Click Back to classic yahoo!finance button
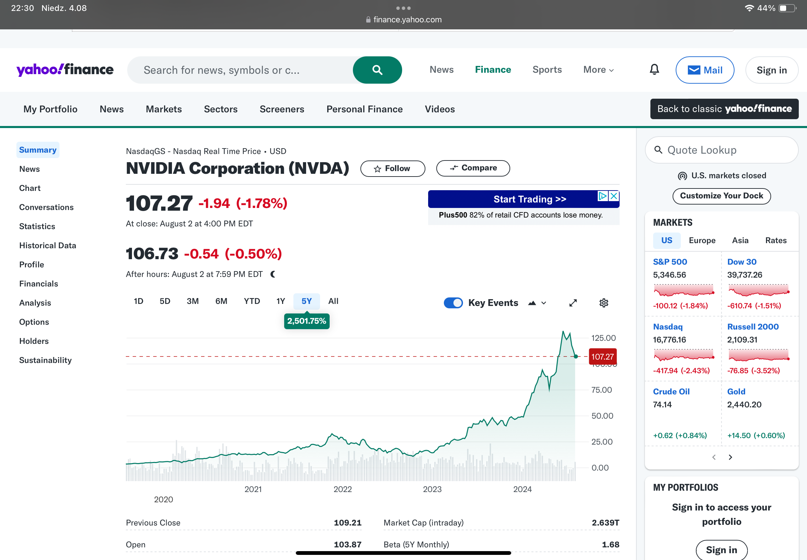 (x=724, y=109)
